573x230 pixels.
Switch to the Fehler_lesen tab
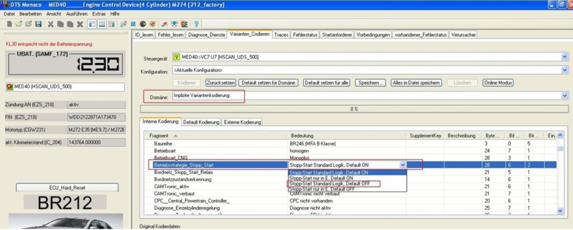[170, 35]
